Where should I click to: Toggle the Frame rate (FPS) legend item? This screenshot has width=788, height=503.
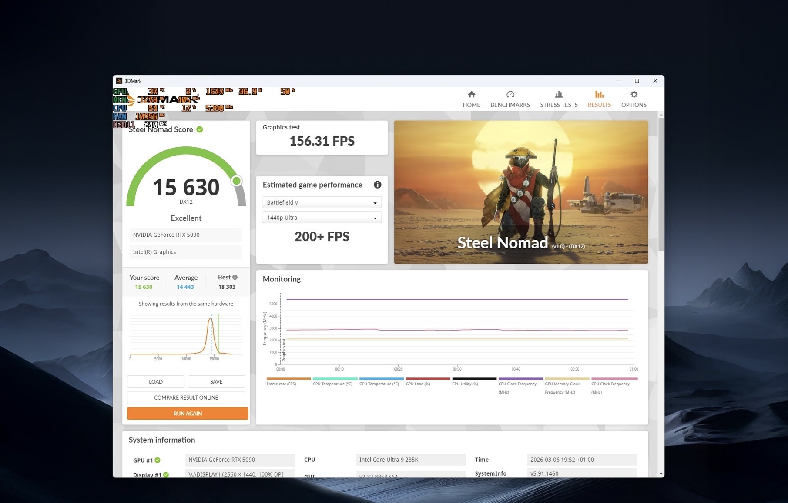[x=288, y=381]
